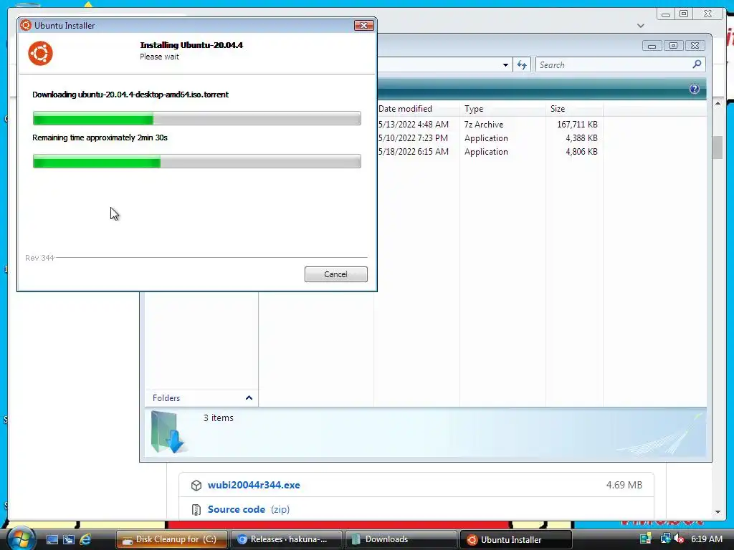
Task: Cancel the Ubuntu installation
Action: pyautogui.click(x=335, y=274)
